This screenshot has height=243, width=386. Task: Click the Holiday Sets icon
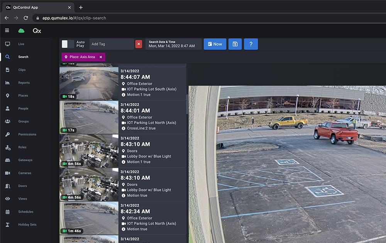click(x=8, y=225)
